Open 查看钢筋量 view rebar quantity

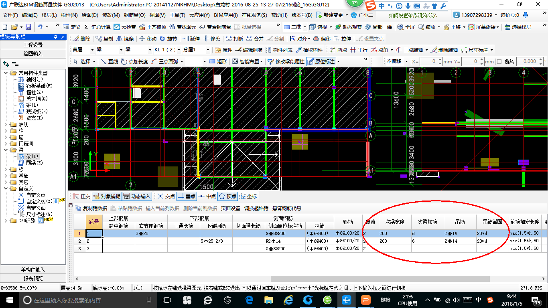(x=215, y=27)
